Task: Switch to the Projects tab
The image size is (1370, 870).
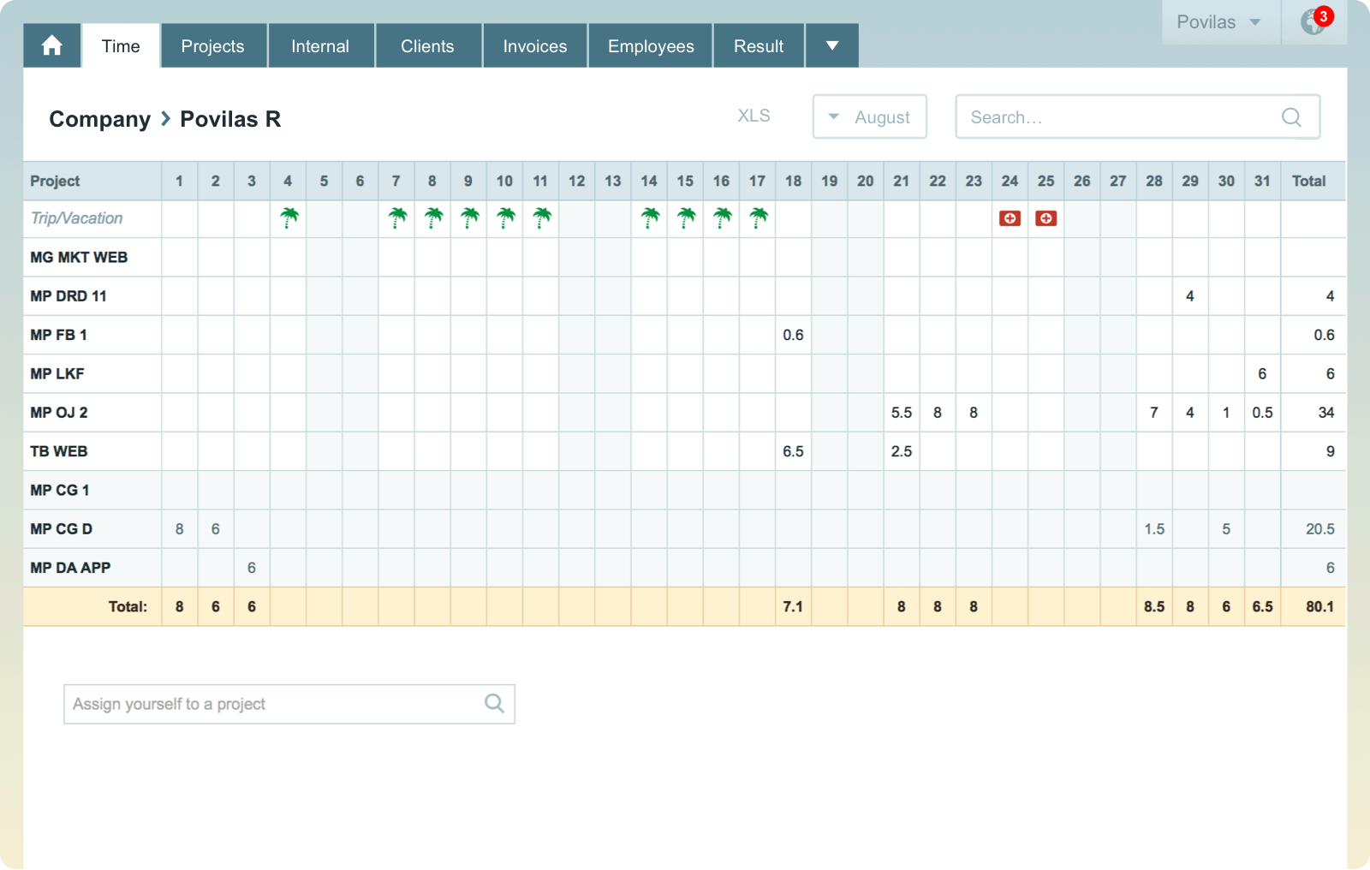Action: 213,45
